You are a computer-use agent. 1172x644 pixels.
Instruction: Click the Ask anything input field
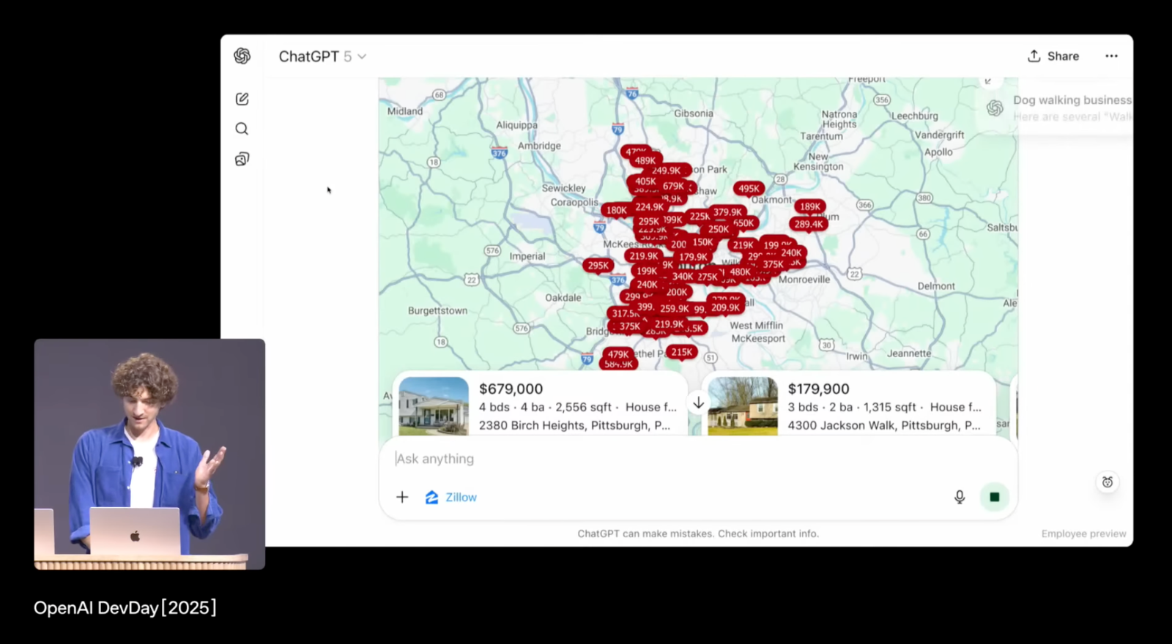pyautogui.click(x=659, y=459)
